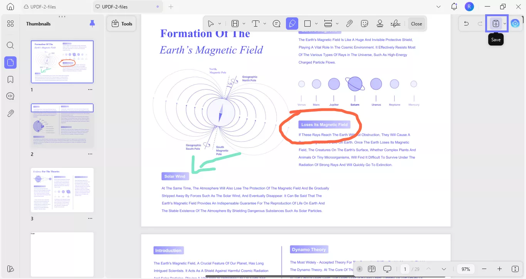Open the Stickers tool

click(x=365, y=24)
